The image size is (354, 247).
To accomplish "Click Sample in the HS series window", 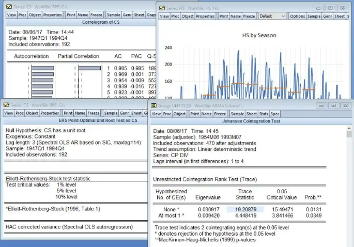I will point(314,16).
